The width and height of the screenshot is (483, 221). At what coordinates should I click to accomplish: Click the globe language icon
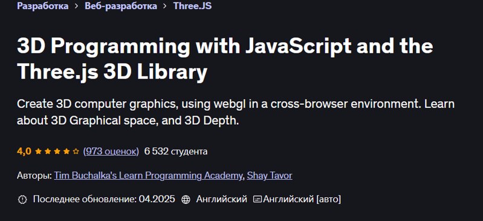(x=186, y=199)
